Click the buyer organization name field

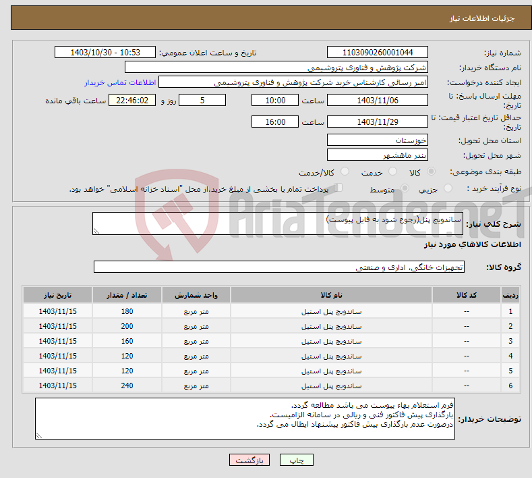(276, 68)
